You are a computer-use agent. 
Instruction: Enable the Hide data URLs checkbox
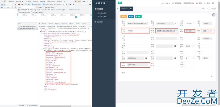click(44, 7)
